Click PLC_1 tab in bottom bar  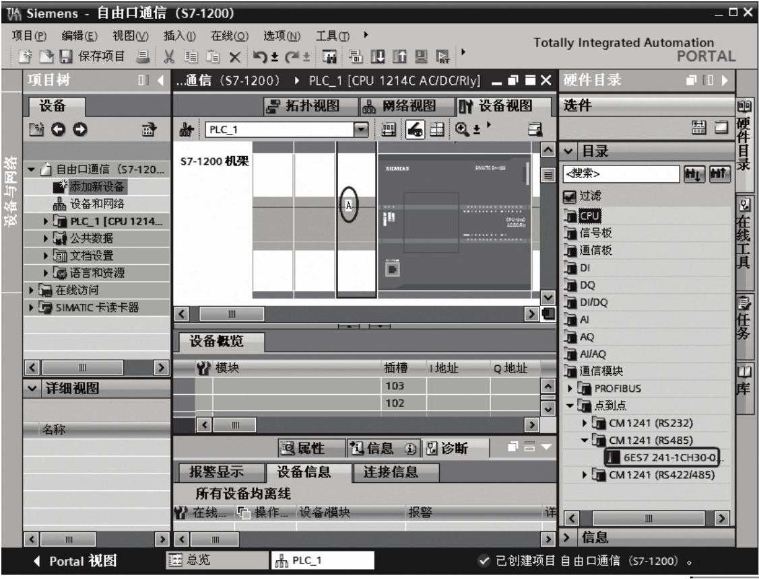322,561
